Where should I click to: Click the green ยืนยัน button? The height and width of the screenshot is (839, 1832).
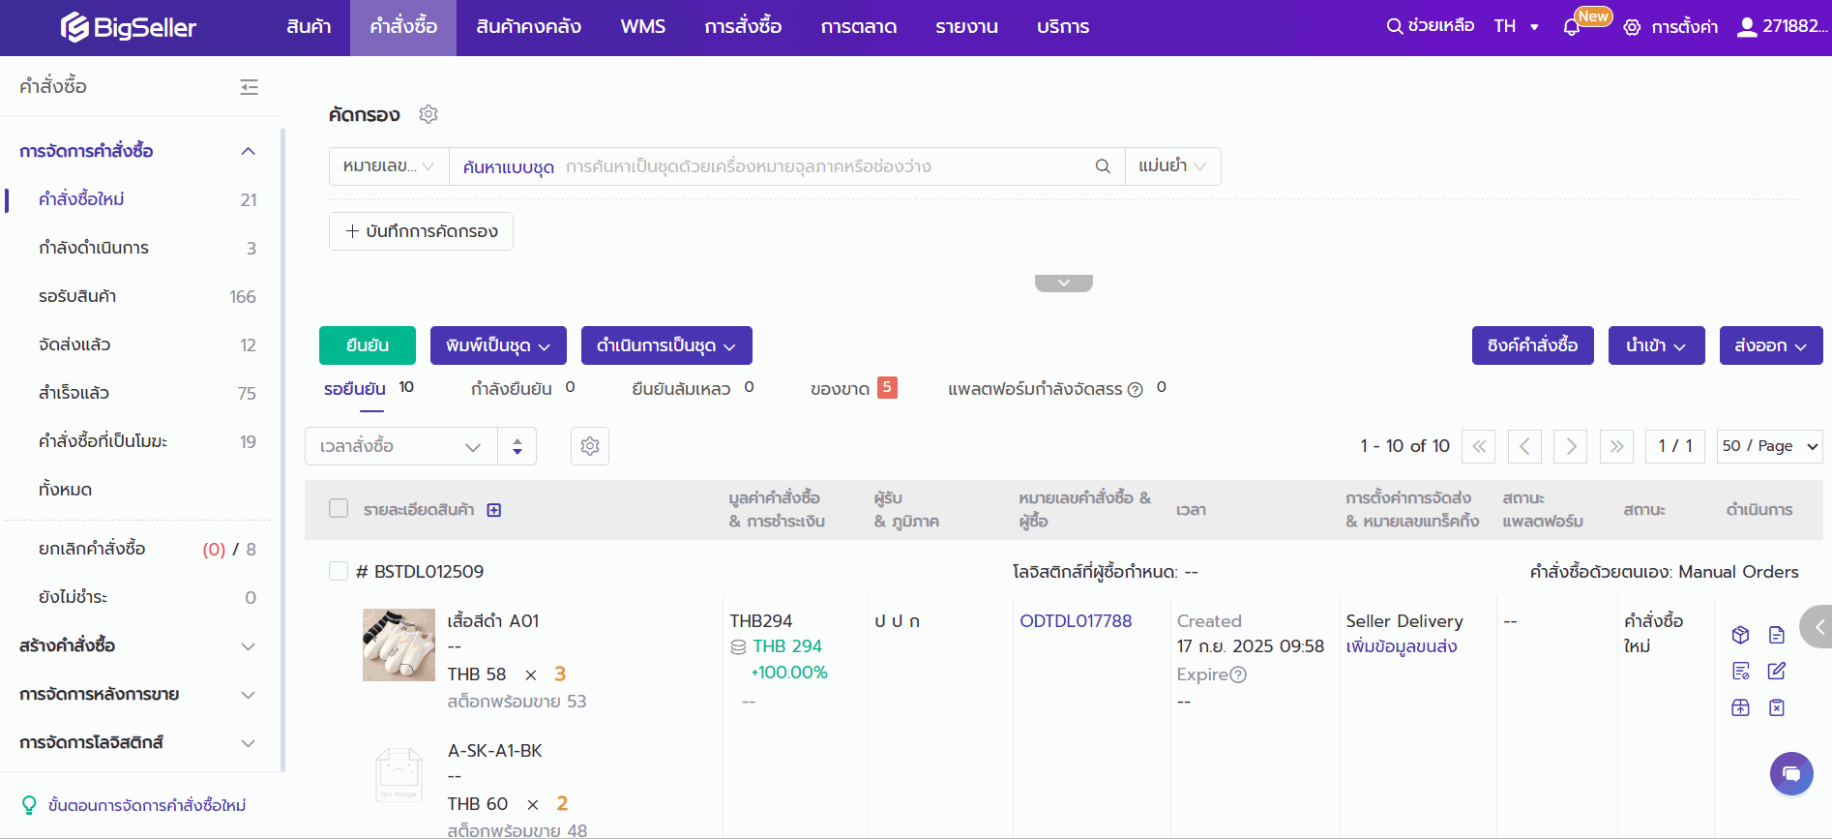coord(367,345)
